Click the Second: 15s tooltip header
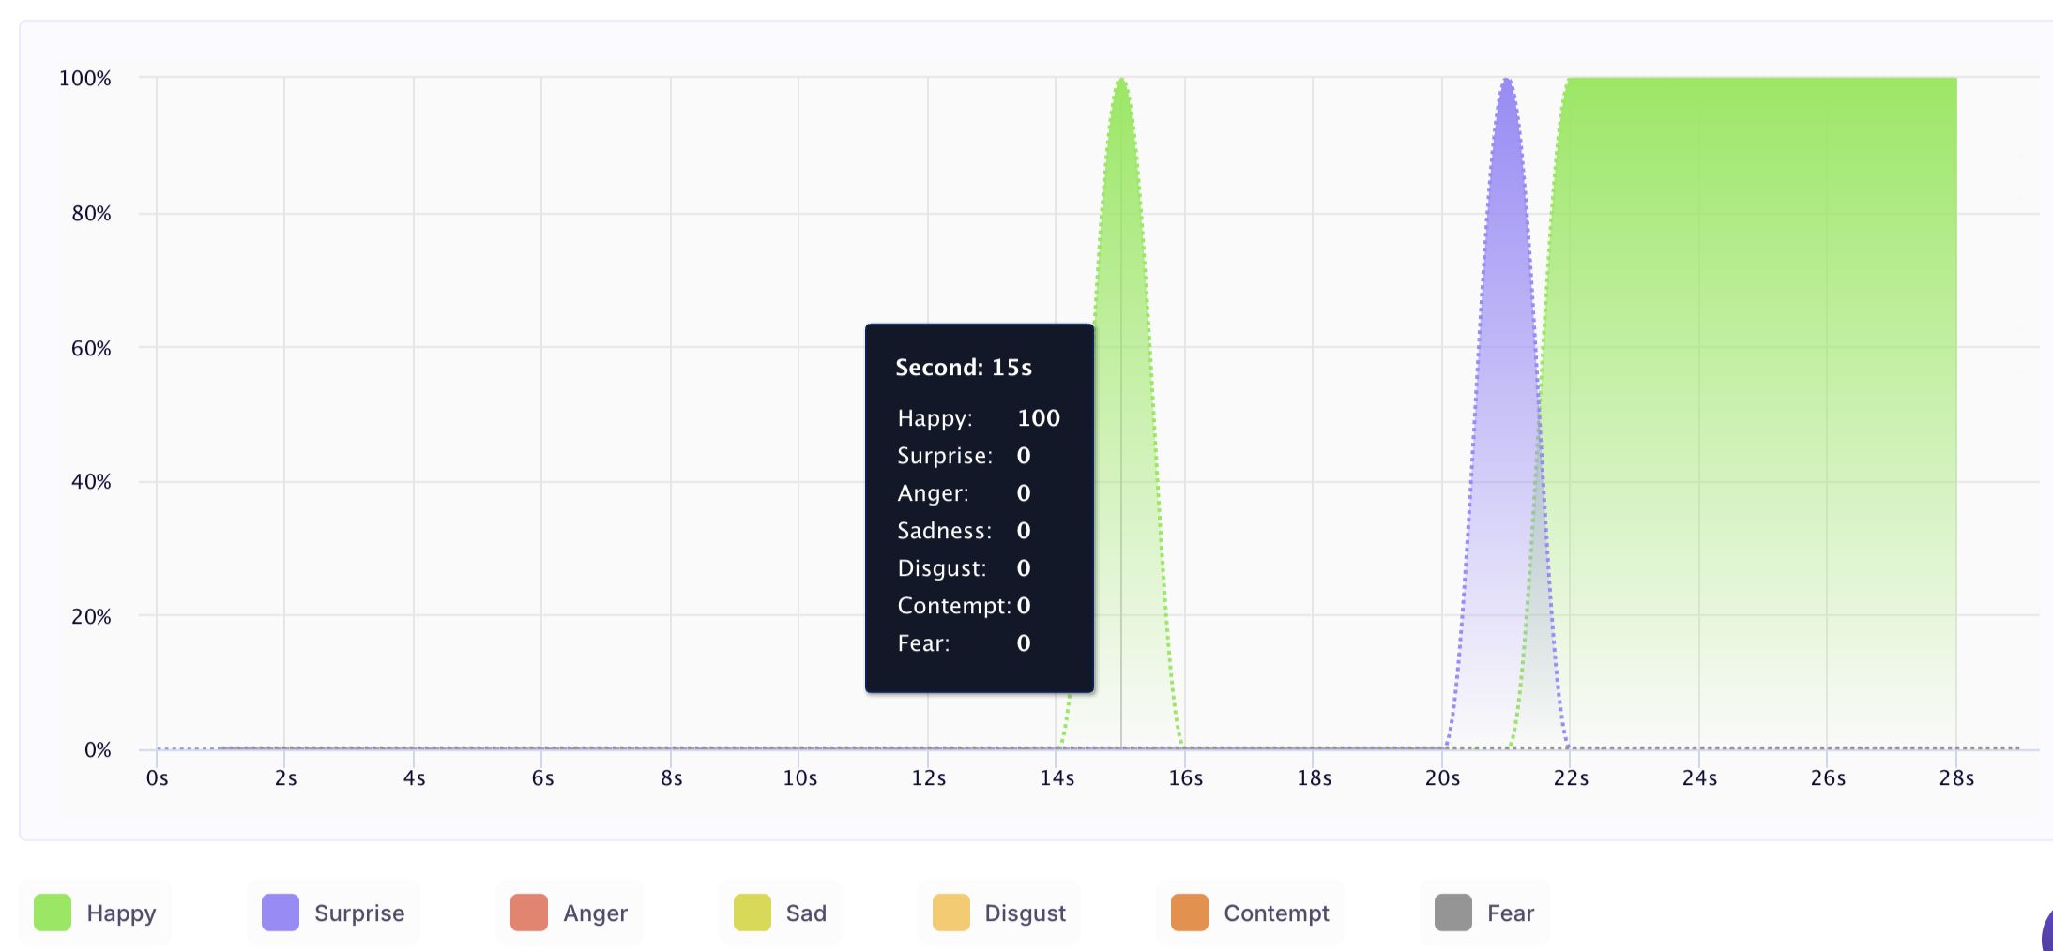This screenshot has width=2053, height=951. 964,368
